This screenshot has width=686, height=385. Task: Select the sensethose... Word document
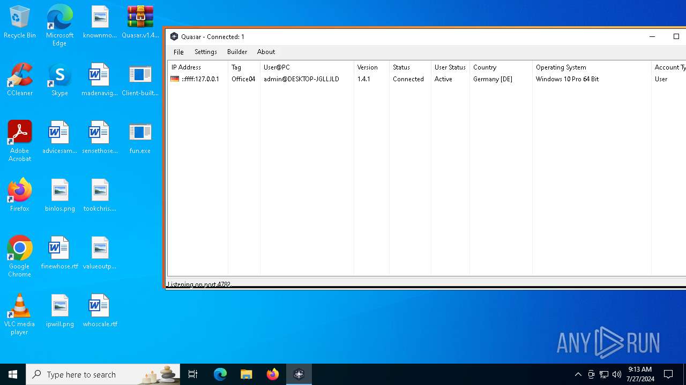coord(100,138)
